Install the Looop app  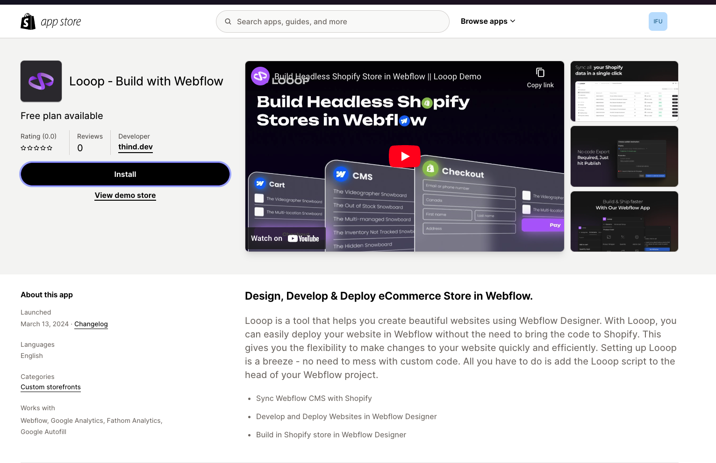tap(125, 174)
